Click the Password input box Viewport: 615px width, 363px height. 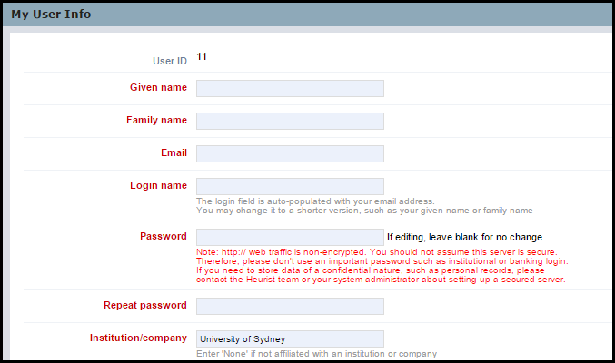[290, 237]
